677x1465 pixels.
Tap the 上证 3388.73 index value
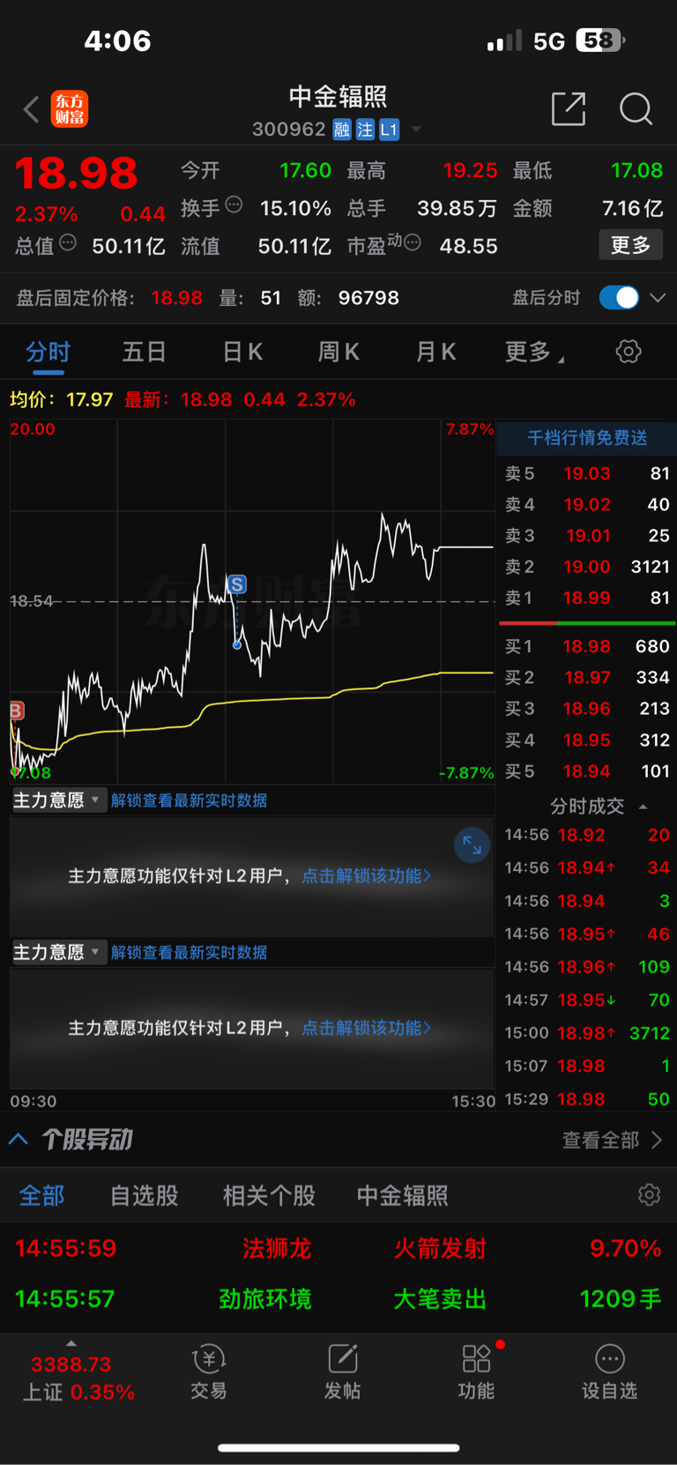point(71,1365)
